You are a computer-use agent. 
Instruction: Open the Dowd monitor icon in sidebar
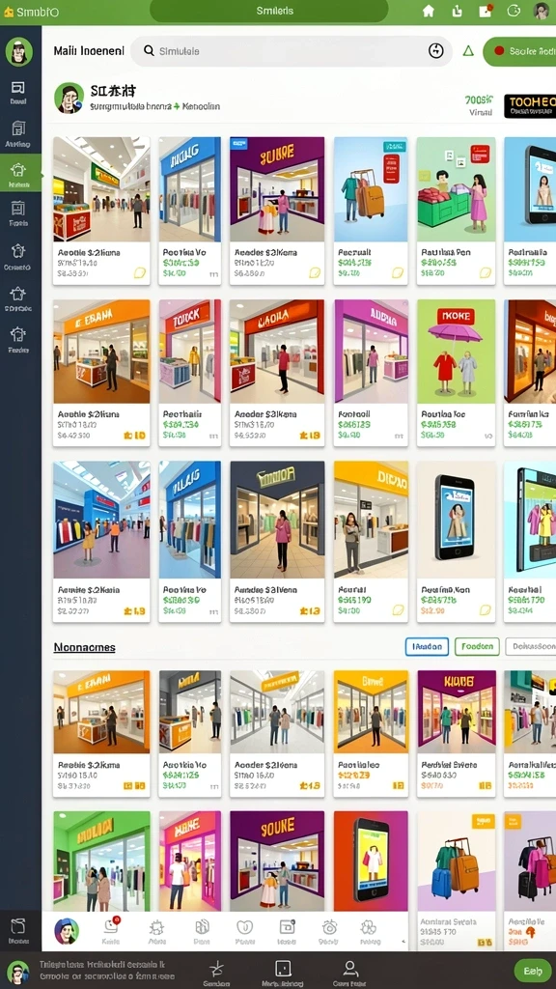pyautogui.click(x=18, y=92)
